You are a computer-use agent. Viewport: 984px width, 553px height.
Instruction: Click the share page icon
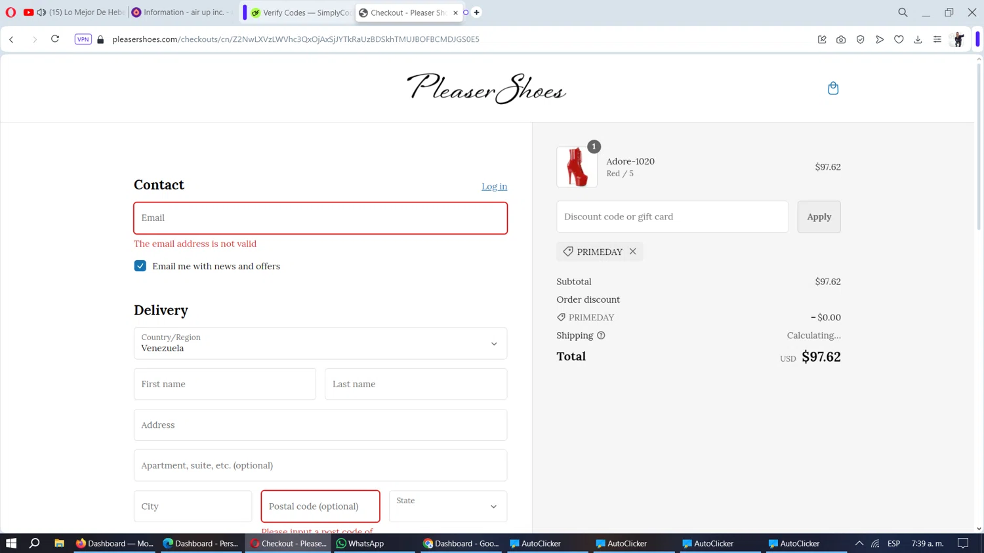click(x=822, y=39)
